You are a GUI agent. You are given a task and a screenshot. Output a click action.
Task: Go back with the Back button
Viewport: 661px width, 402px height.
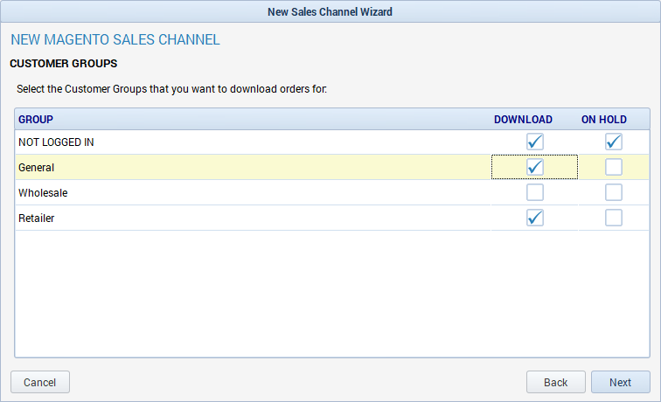[x=555, y=382]
